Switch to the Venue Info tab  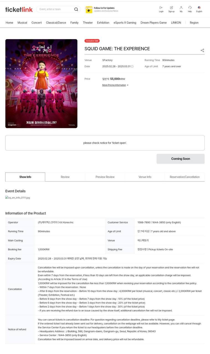(x=145, y=177)
